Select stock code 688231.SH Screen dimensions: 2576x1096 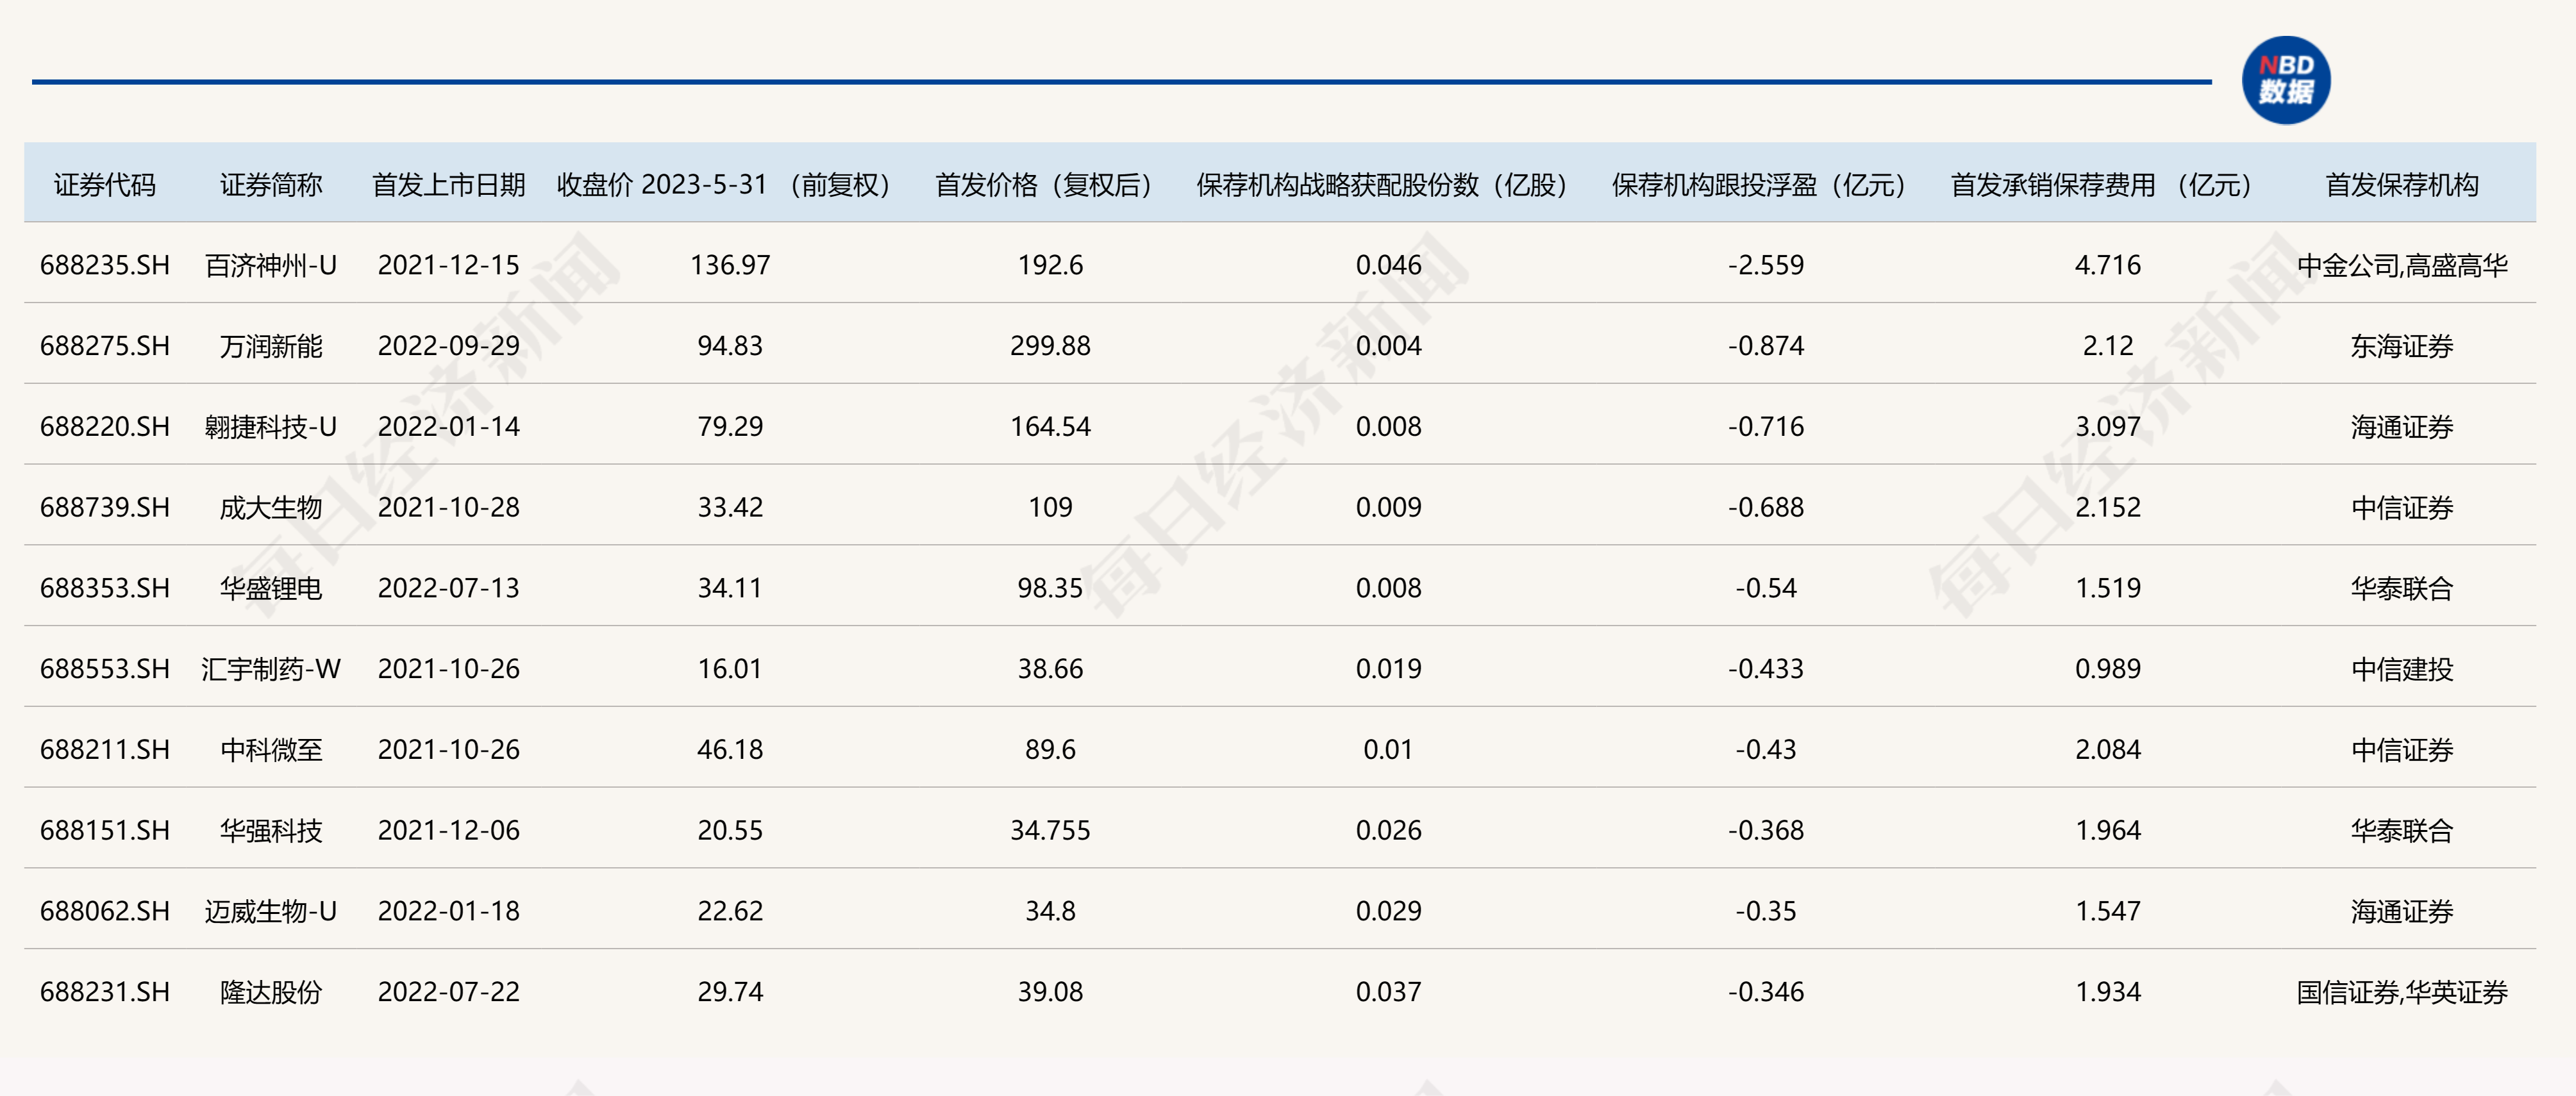(x=105, y=992)
